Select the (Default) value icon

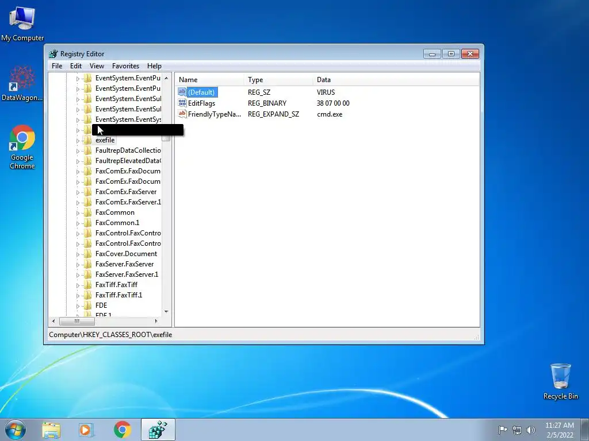182,92
